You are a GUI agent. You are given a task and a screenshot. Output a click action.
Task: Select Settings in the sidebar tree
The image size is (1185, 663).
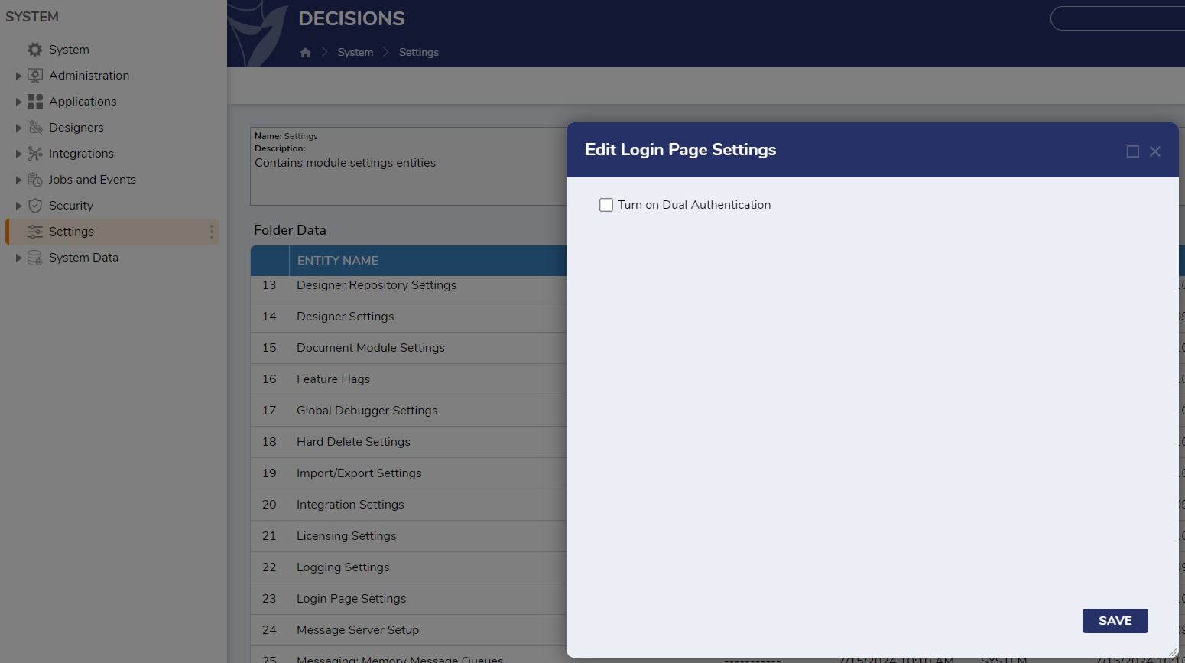(71, 232)
